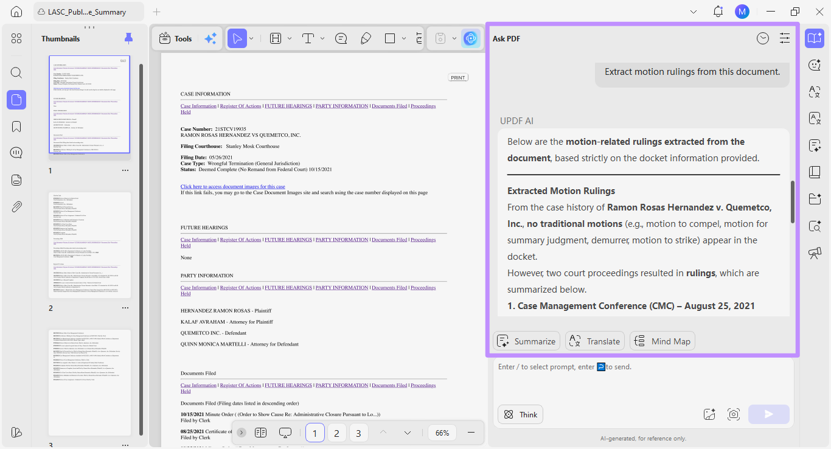This screenshot has height=449, width=831.
Task: Select the highlight H tool
Action: [x=275, y=38]
